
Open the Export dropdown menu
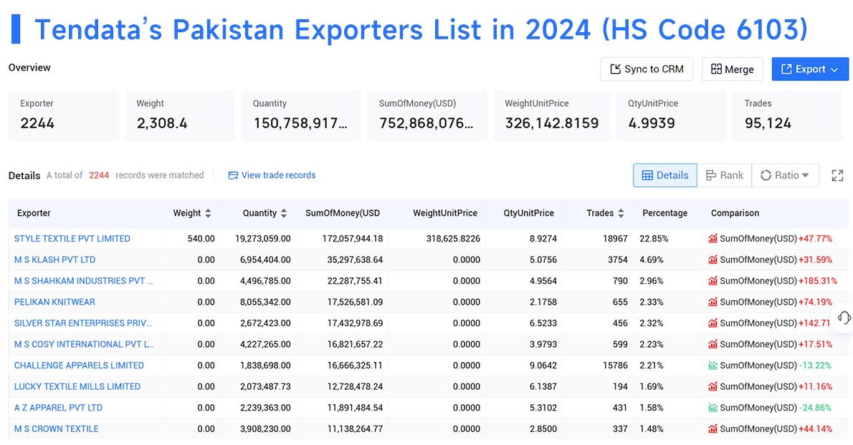[x=811, y=69]
